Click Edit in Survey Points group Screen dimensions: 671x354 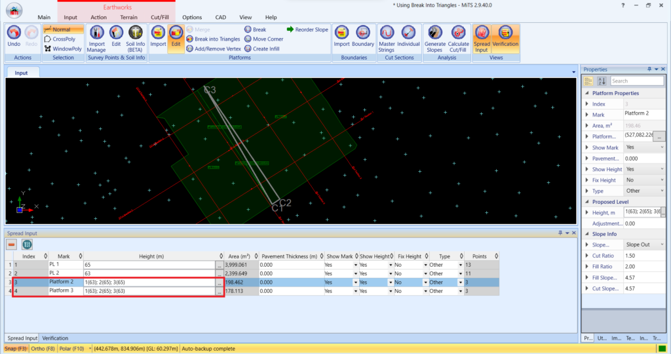[x=116, y=37]
